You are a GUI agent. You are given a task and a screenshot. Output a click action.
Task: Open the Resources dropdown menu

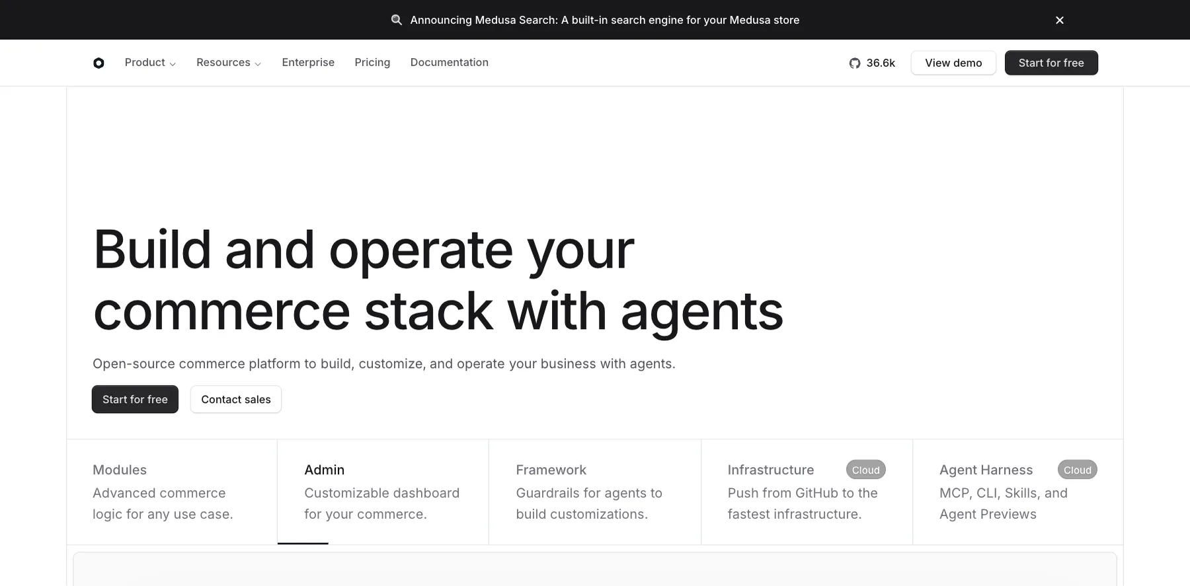[x=229, y=62]
